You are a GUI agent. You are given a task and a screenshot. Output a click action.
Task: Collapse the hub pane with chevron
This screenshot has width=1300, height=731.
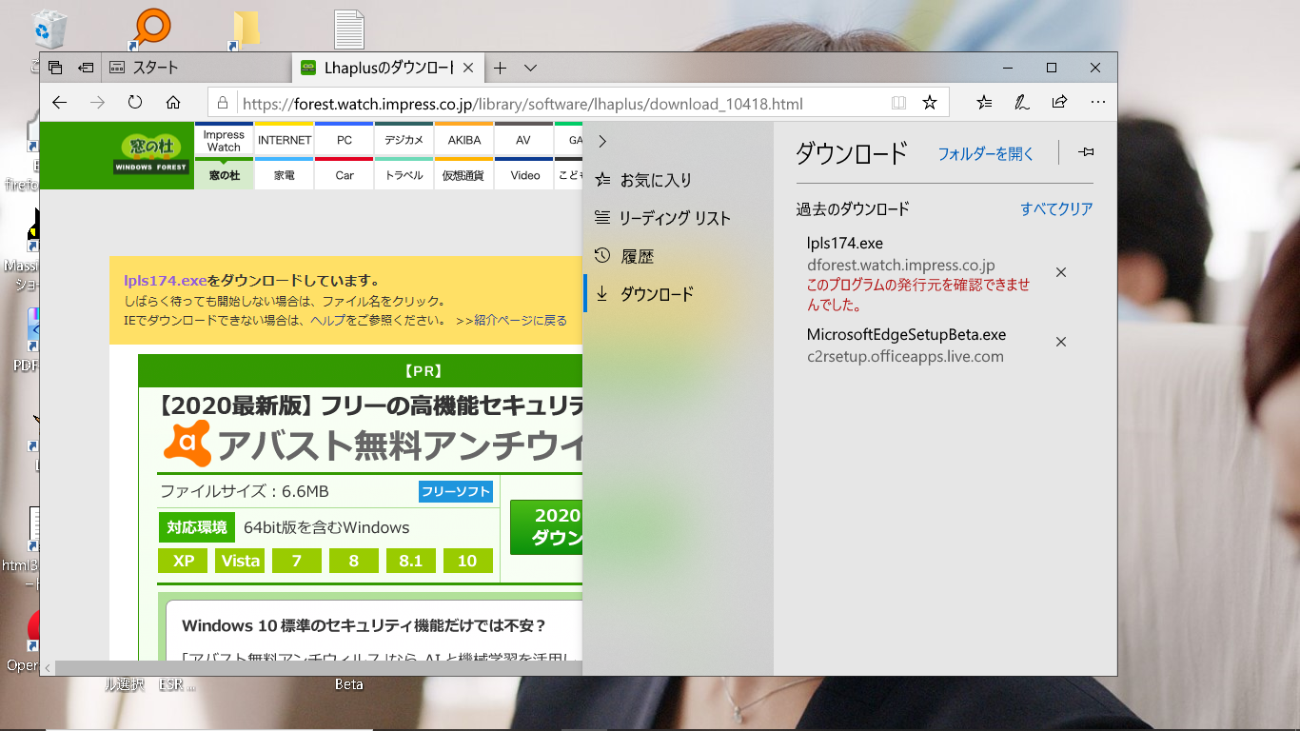[601, 142]
